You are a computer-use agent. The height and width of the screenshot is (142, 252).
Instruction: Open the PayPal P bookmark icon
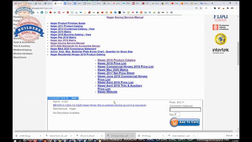[137, 12]
